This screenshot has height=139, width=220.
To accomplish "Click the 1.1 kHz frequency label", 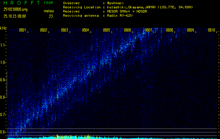I will [x=3, y=45].
